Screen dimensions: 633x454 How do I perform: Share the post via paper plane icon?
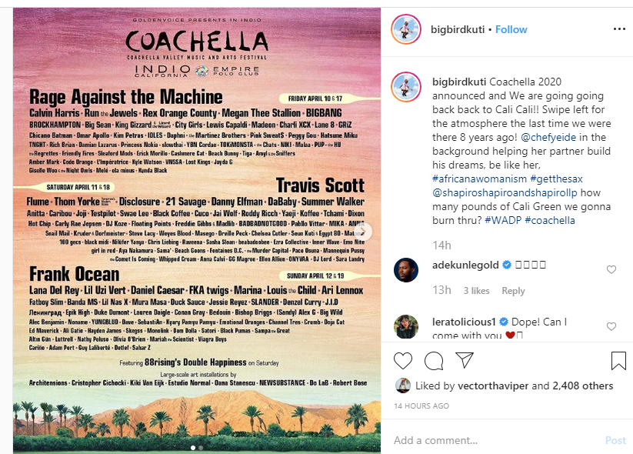464,360
